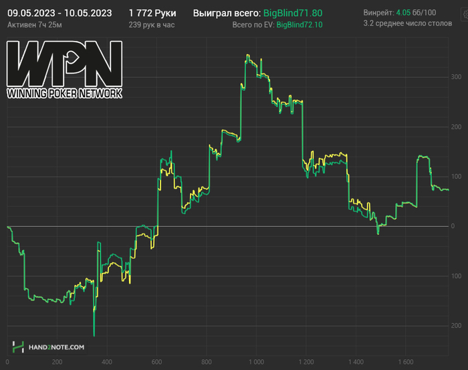Select the '1 772 Руки' hands count
The width and height of the screenshot is (468, 370).
click(152, 13)
